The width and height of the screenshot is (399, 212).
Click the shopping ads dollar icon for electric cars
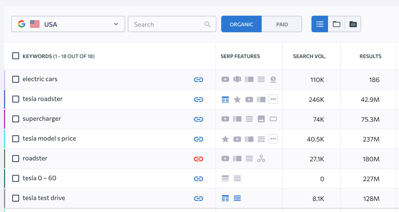click(273, 80)
